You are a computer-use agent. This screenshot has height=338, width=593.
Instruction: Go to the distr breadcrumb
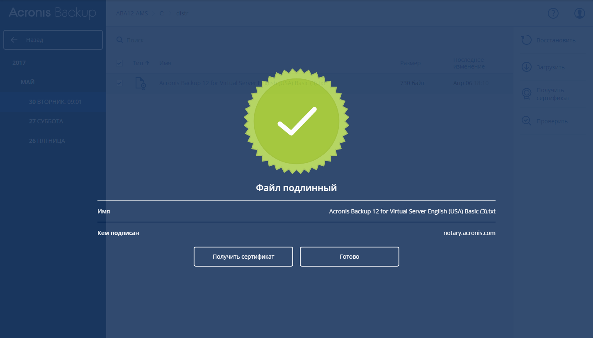tap(182, 13)
